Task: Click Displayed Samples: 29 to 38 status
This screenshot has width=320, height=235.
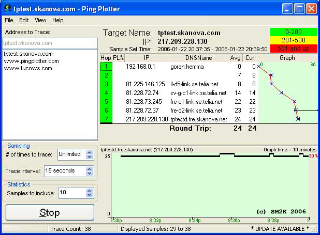Action: 155,229
